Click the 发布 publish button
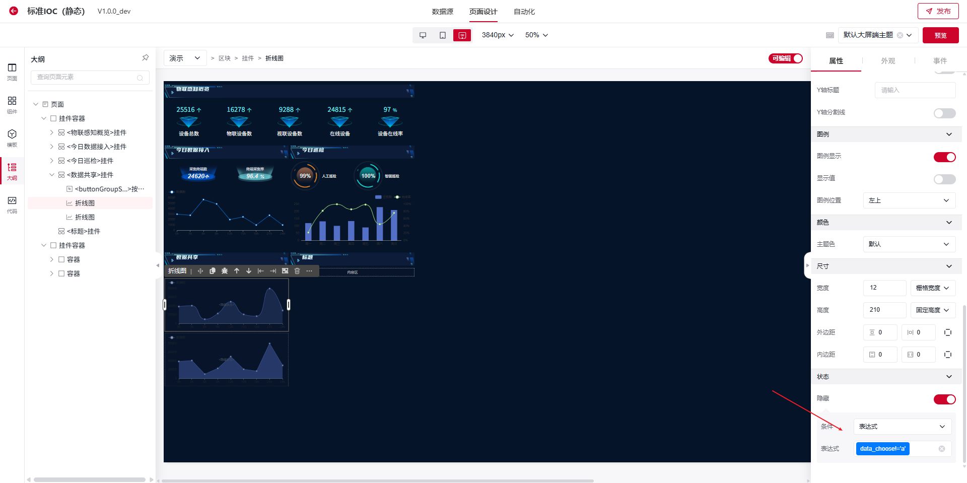Viewport: 967px width, 483px height. (938, 11)
